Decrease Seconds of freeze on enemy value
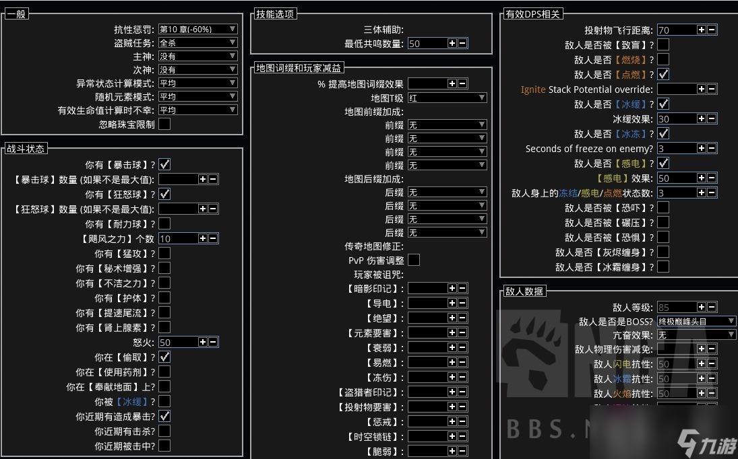 [712, 148]
